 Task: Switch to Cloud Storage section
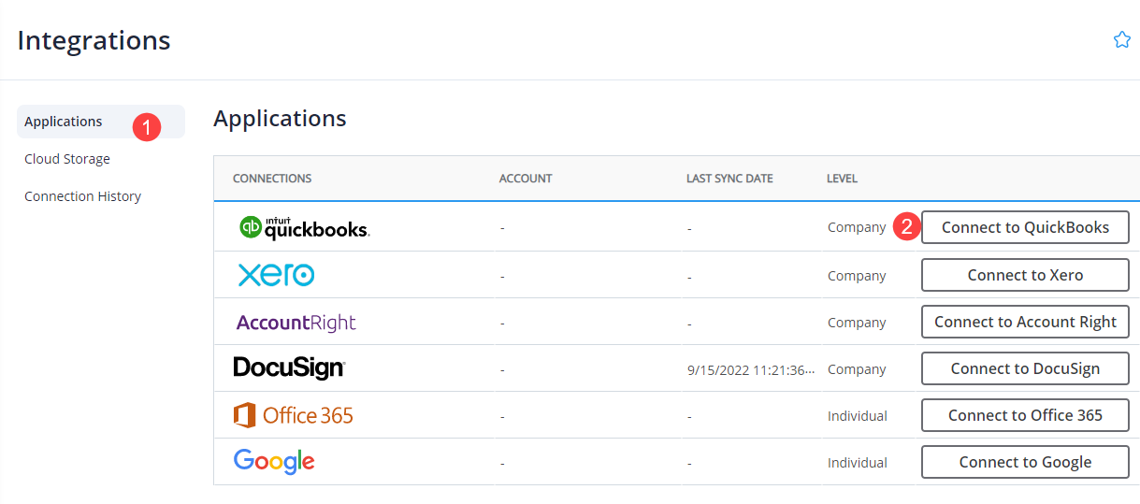67,159
